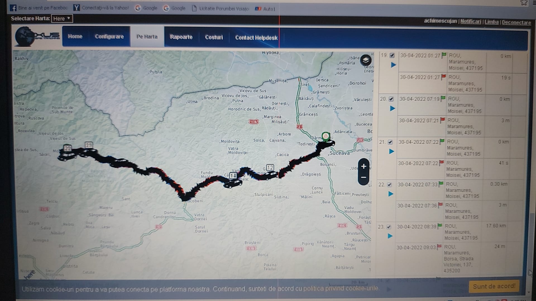Viewport: 536px width, 301px height.
Task: Uncheck trip 21 checkbox
Action: click(390, 142)
